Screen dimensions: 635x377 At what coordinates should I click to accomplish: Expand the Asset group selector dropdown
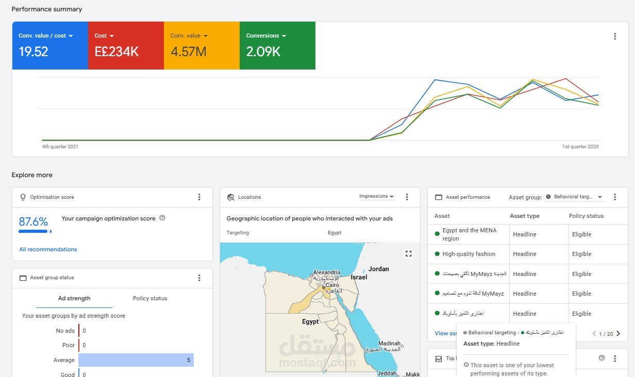click(574, 197)
